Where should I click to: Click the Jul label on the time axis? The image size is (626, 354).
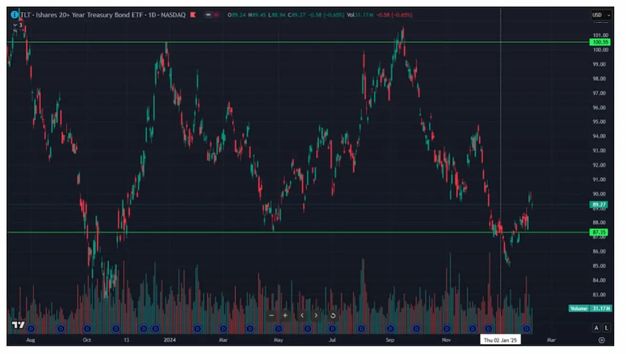[x=332, y=340]
